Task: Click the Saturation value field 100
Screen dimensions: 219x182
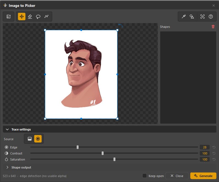Action: [205, 159]
